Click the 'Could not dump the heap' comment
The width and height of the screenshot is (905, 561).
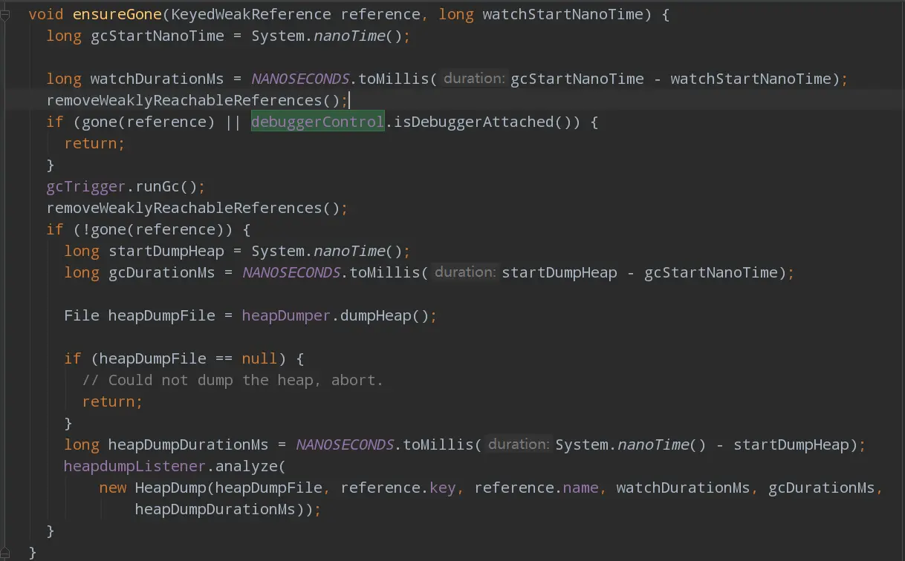point(233,380)
